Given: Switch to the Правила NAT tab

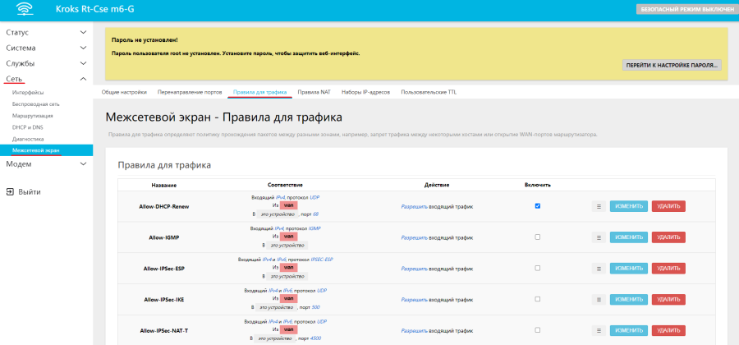Looking at the screenshot, I should click(x=314, y=92).
